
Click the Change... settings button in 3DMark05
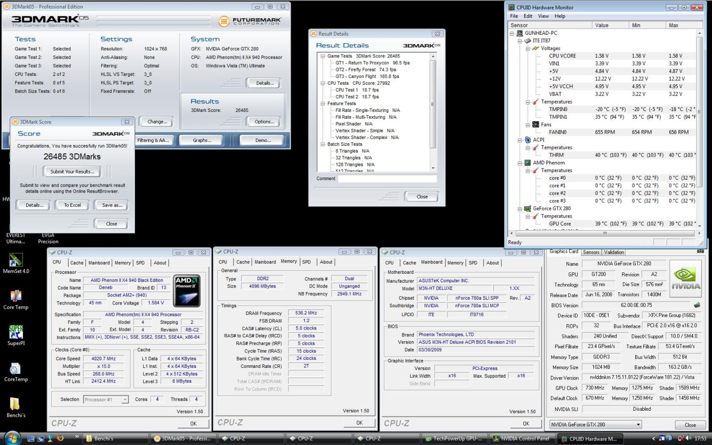(x=157, y=121)
